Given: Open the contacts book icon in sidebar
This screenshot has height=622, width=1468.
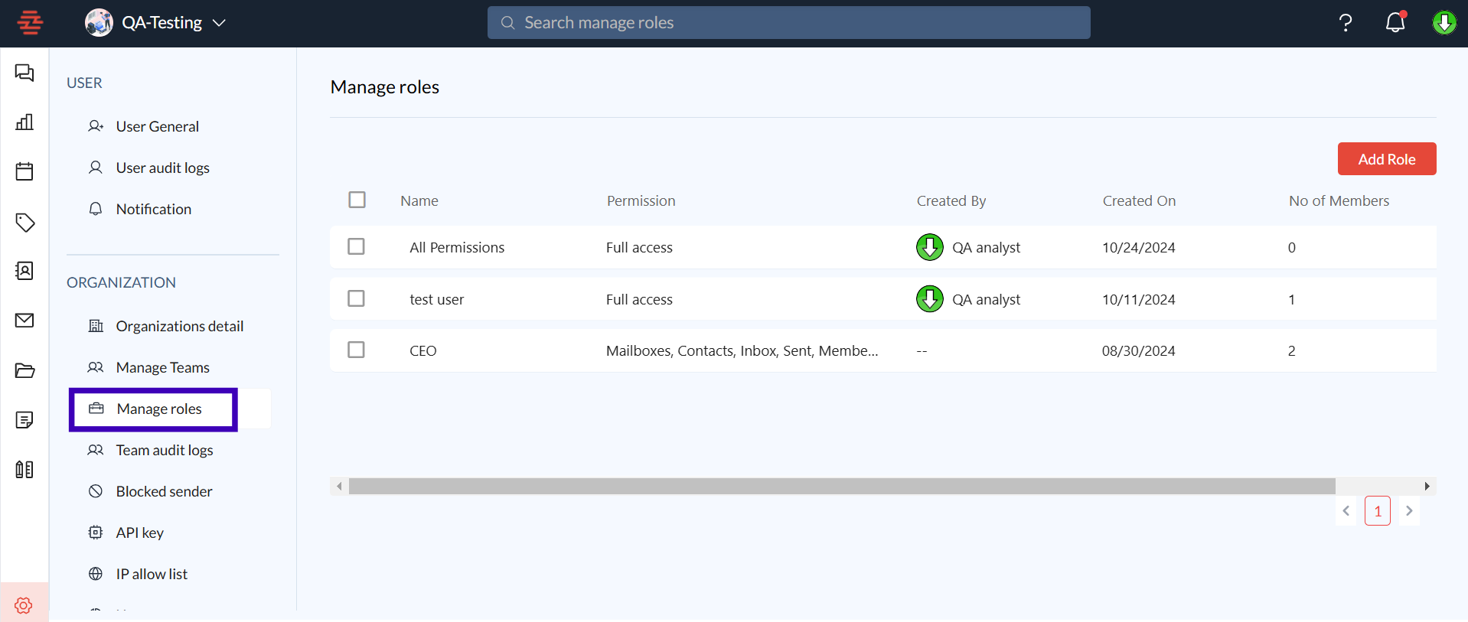Looking at the screenshot, I should tap(24, 271).
